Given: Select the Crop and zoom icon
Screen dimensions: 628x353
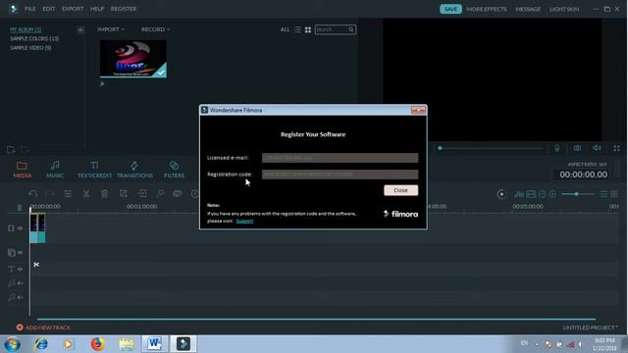Looking at the screenshot, I should pyautogui.click(x=124, y=194).
